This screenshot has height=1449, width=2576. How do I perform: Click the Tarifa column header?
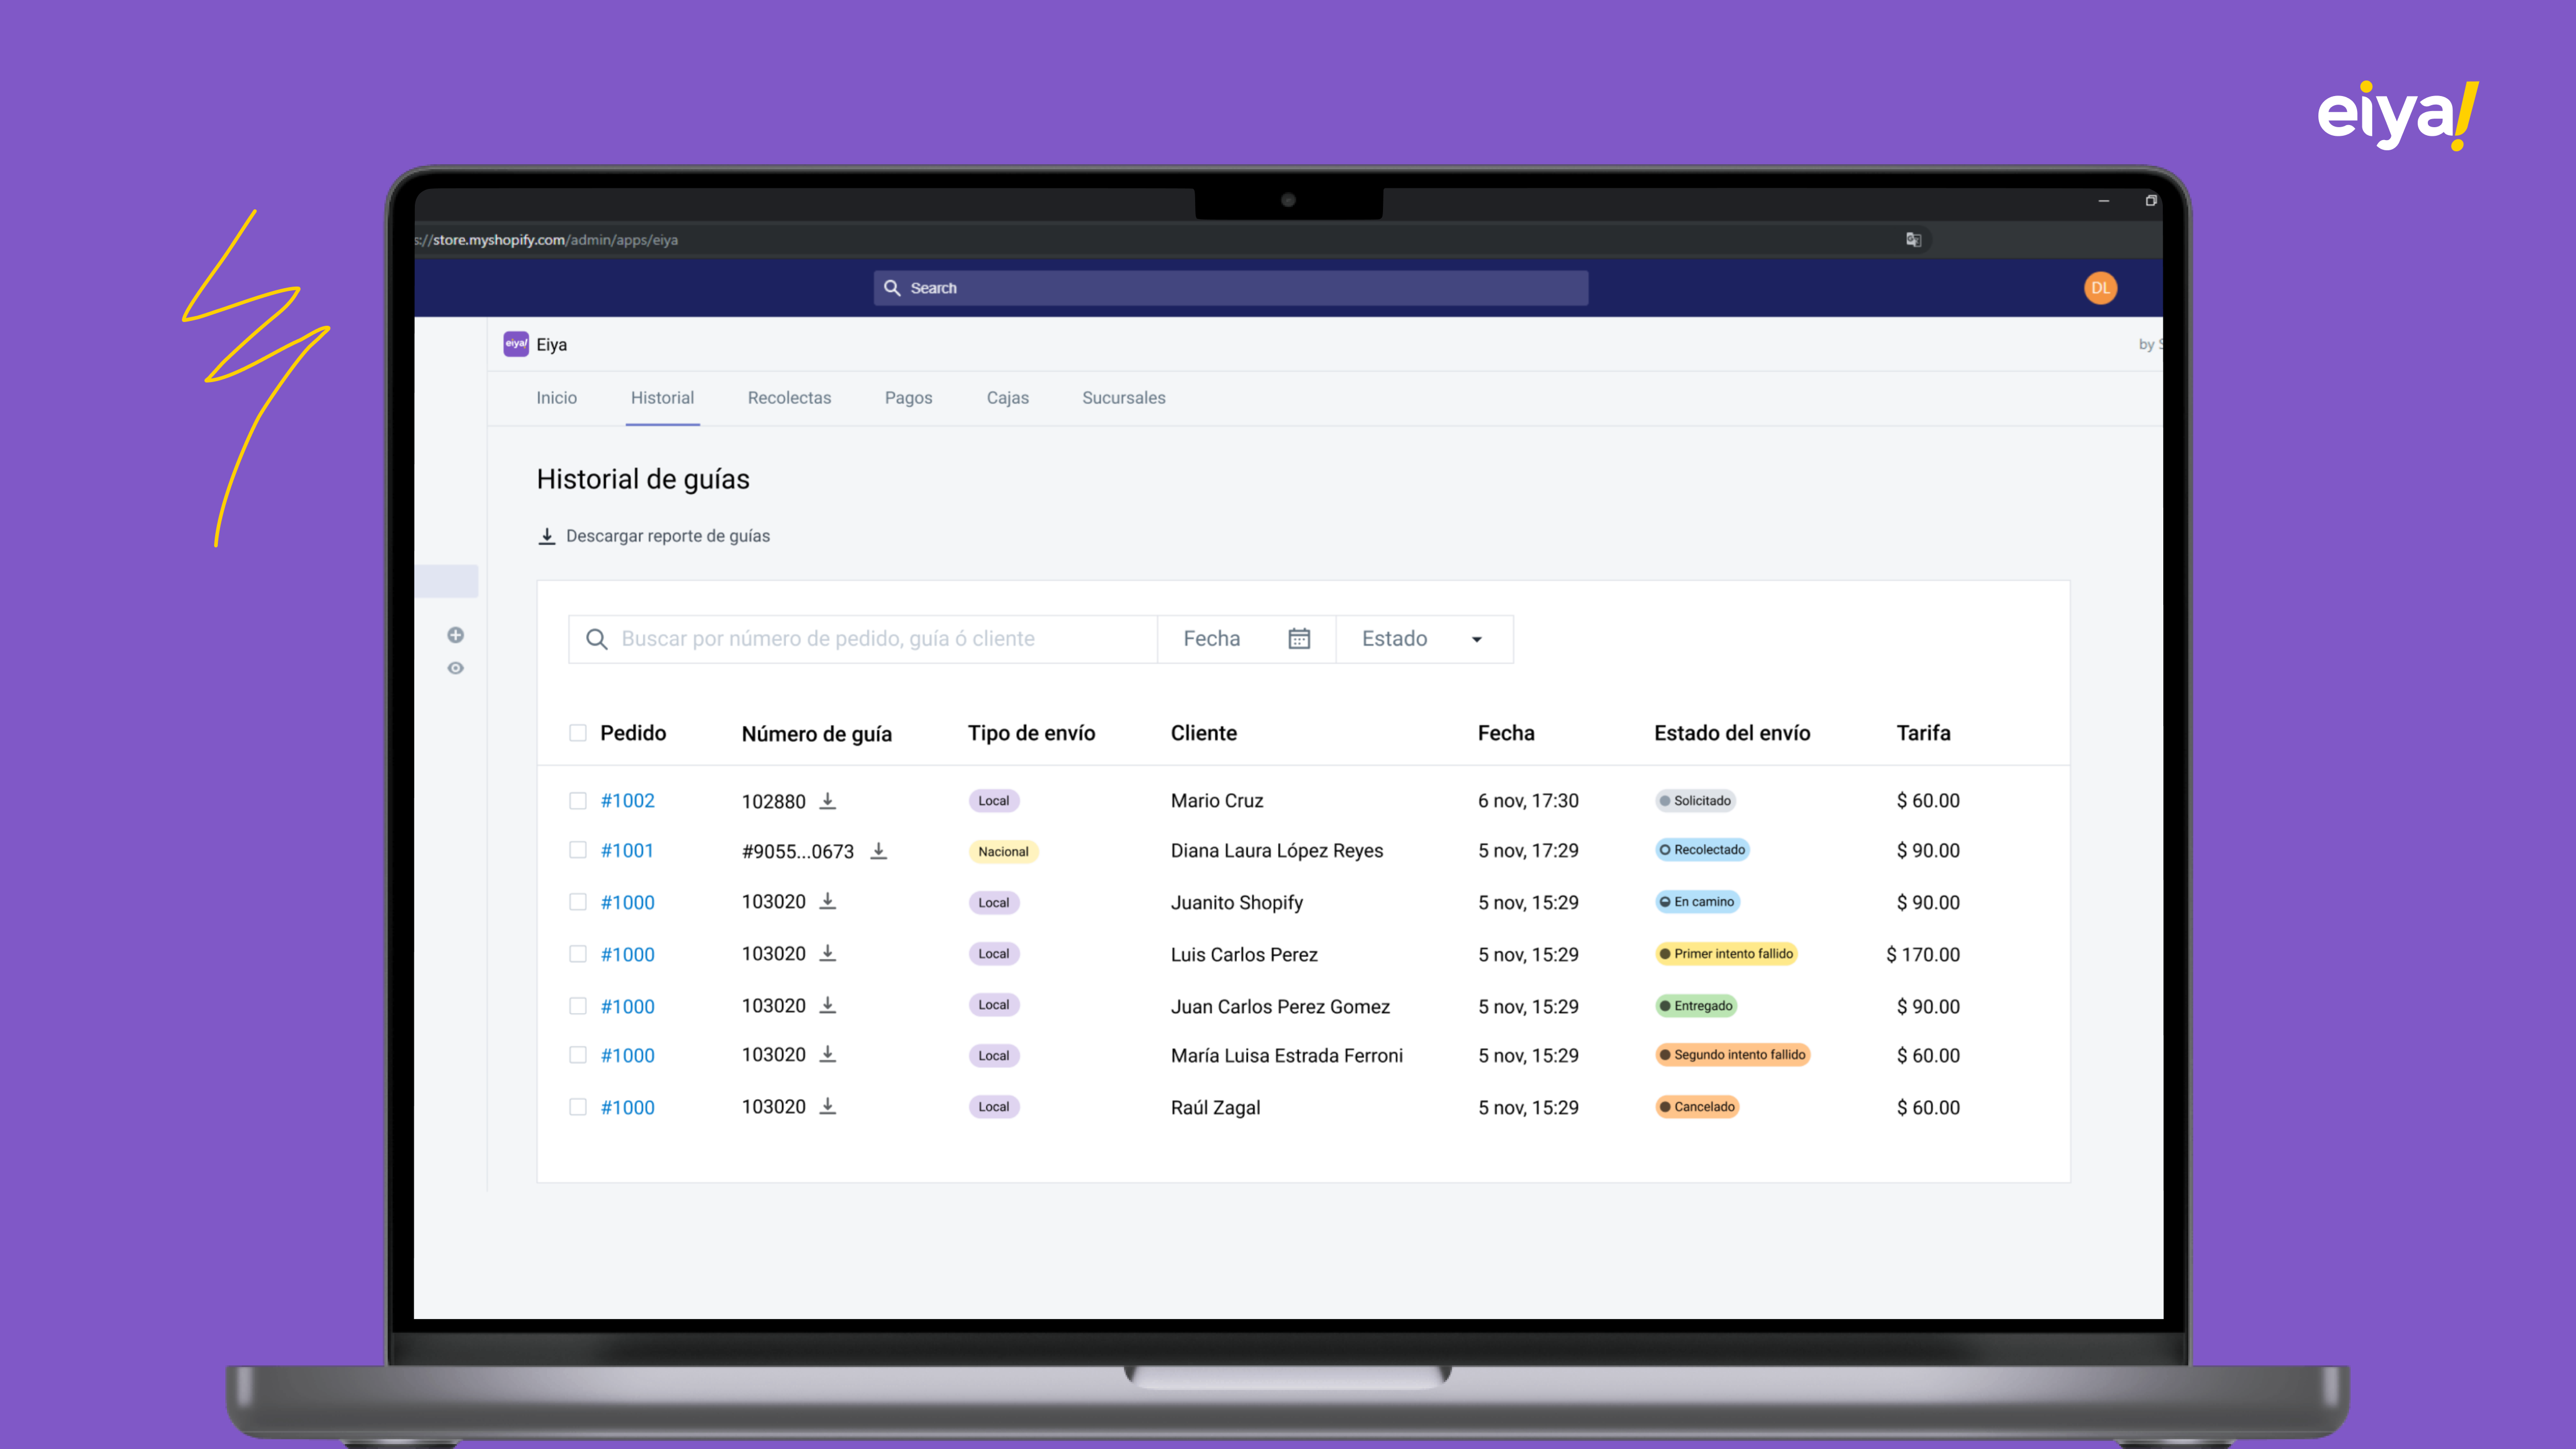point(1923,733)
